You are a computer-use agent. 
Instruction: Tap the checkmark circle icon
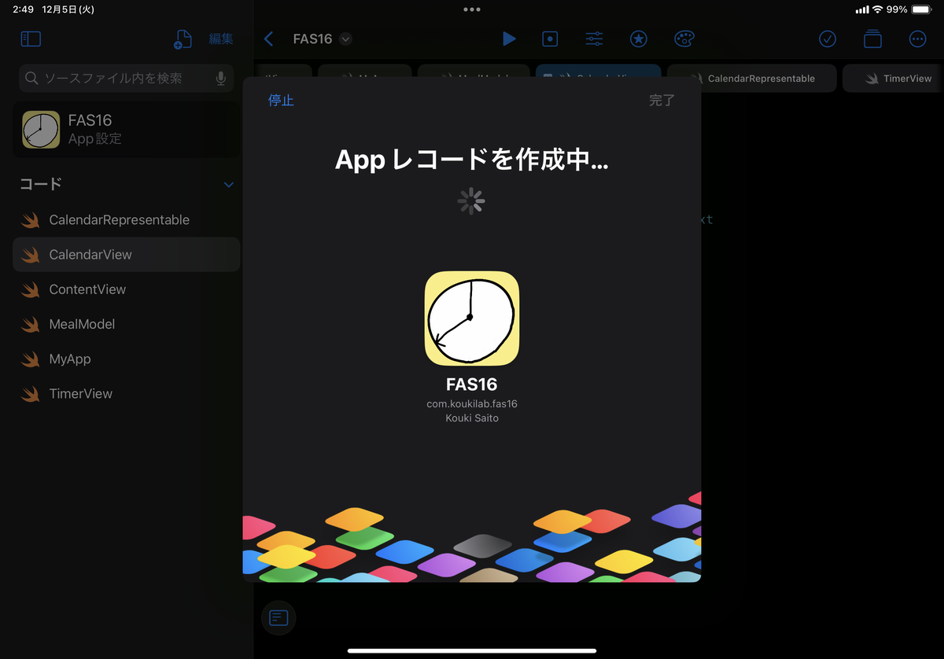tap(827, 39)
